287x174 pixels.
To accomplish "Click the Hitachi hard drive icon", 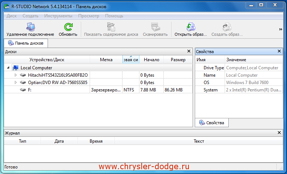I will click(x=23, y=75).
